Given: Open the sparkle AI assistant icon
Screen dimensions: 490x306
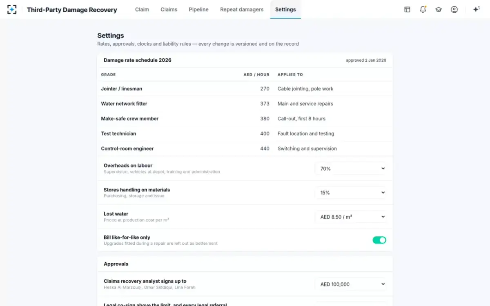Looking at the screenshot, I should coord(476,9).
